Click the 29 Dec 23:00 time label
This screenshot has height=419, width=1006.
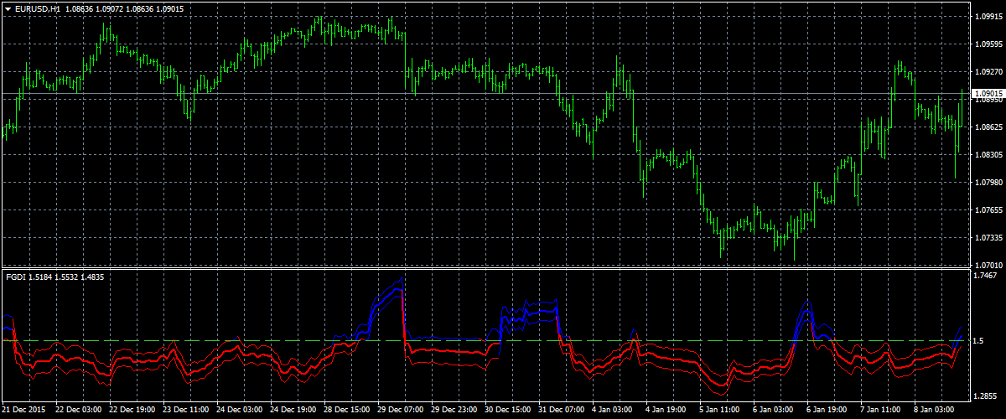[x=454, y=411]
